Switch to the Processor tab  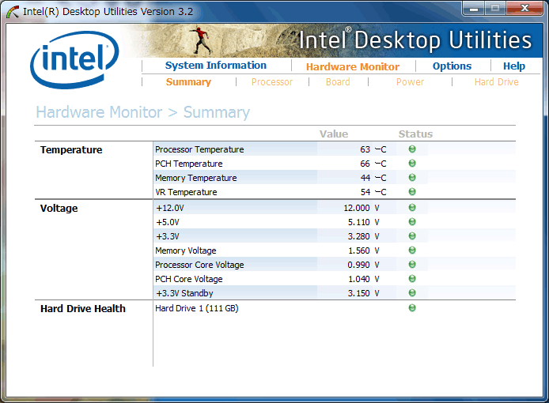click(x=272, y=82)
